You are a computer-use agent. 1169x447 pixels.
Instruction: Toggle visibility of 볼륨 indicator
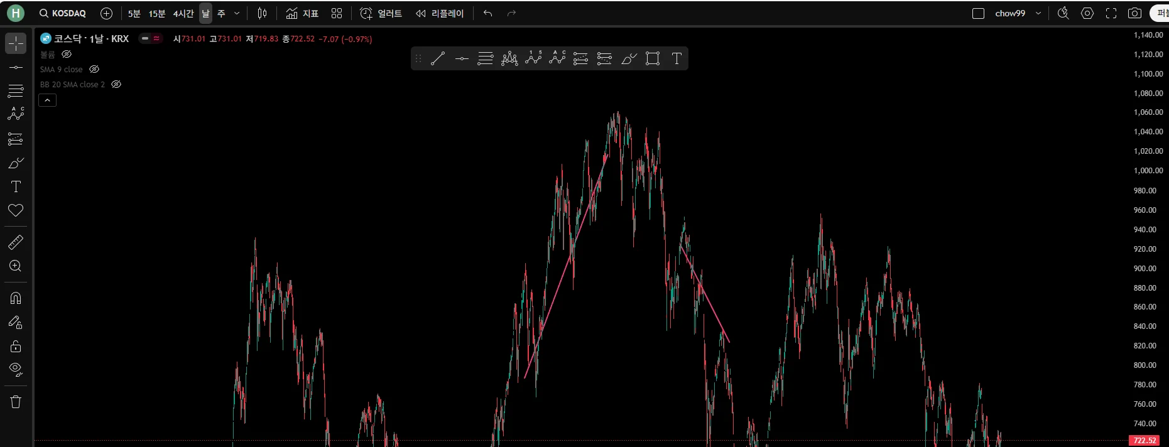tap(67, 55)
